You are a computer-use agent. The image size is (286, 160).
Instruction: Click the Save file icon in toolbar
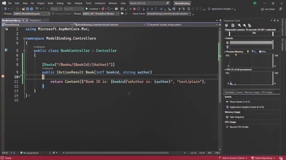(x=27, y=9)
